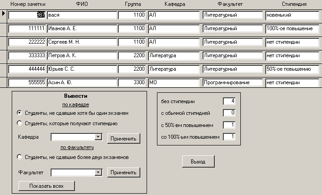Click group field 2200 in Петров row
322x195 pixels.
click(132, 55)
